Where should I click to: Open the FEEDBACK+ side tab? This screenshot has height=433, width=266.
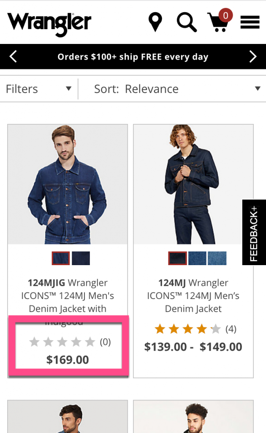tap(253, 232)
